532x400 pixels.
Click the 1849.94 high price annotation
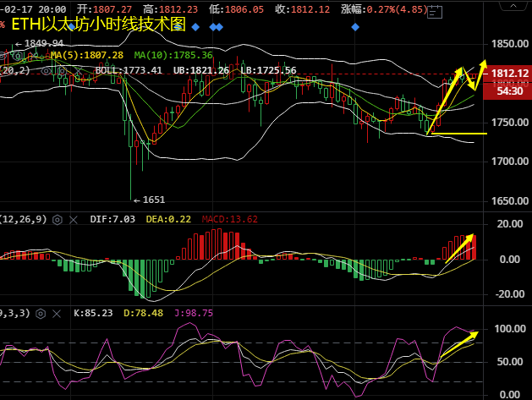40,43
